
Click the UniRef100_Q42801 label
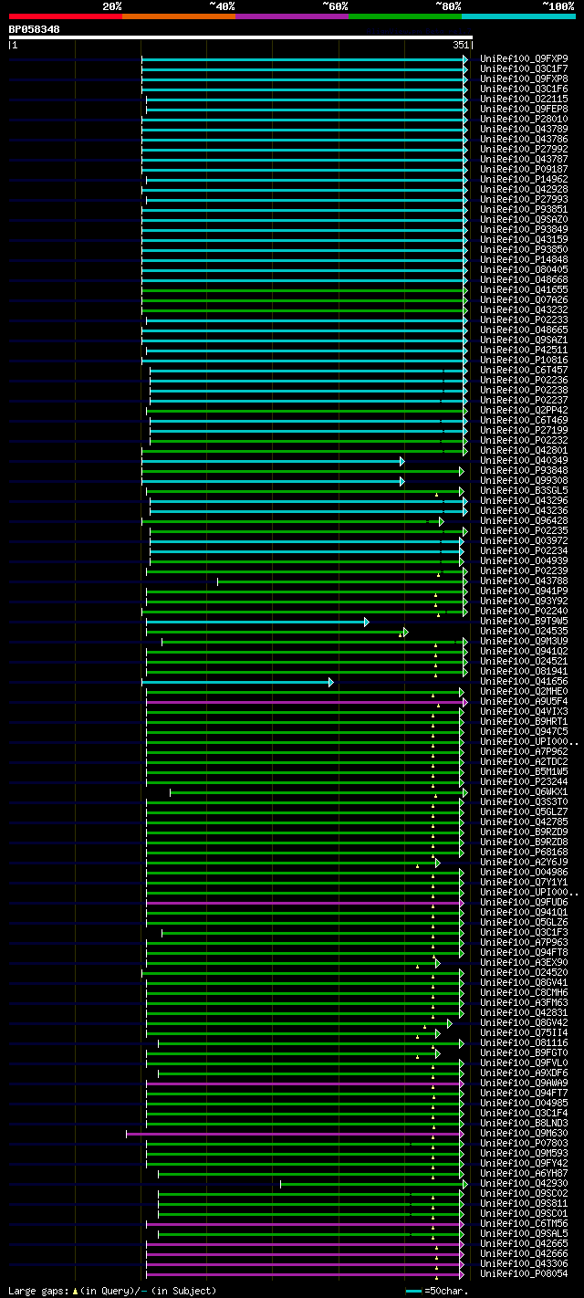(524, 451)
